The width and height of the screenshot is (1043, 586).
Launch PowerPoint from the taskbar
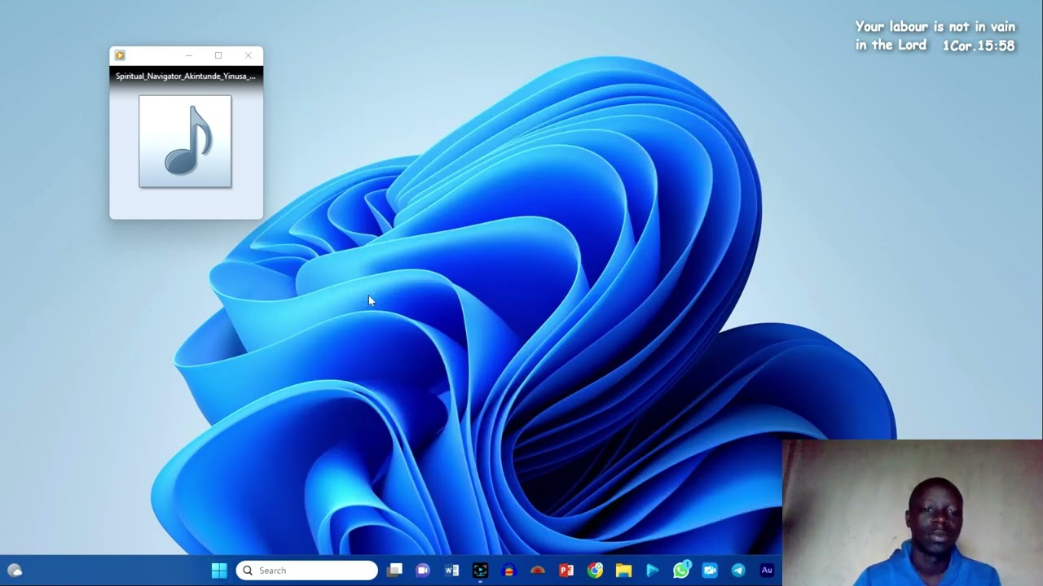pyautogui.click(x=566, y=571)
